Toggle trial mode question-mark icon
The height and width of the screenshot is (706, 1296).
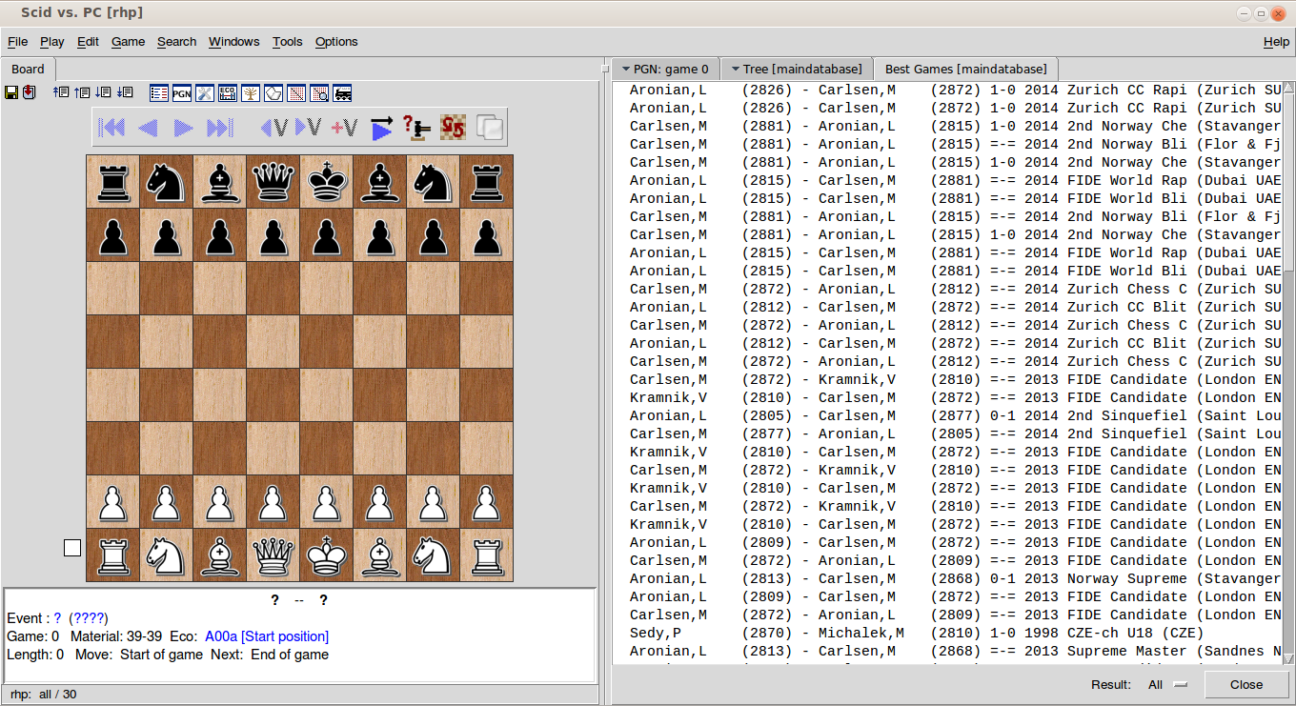click(417, 128)
